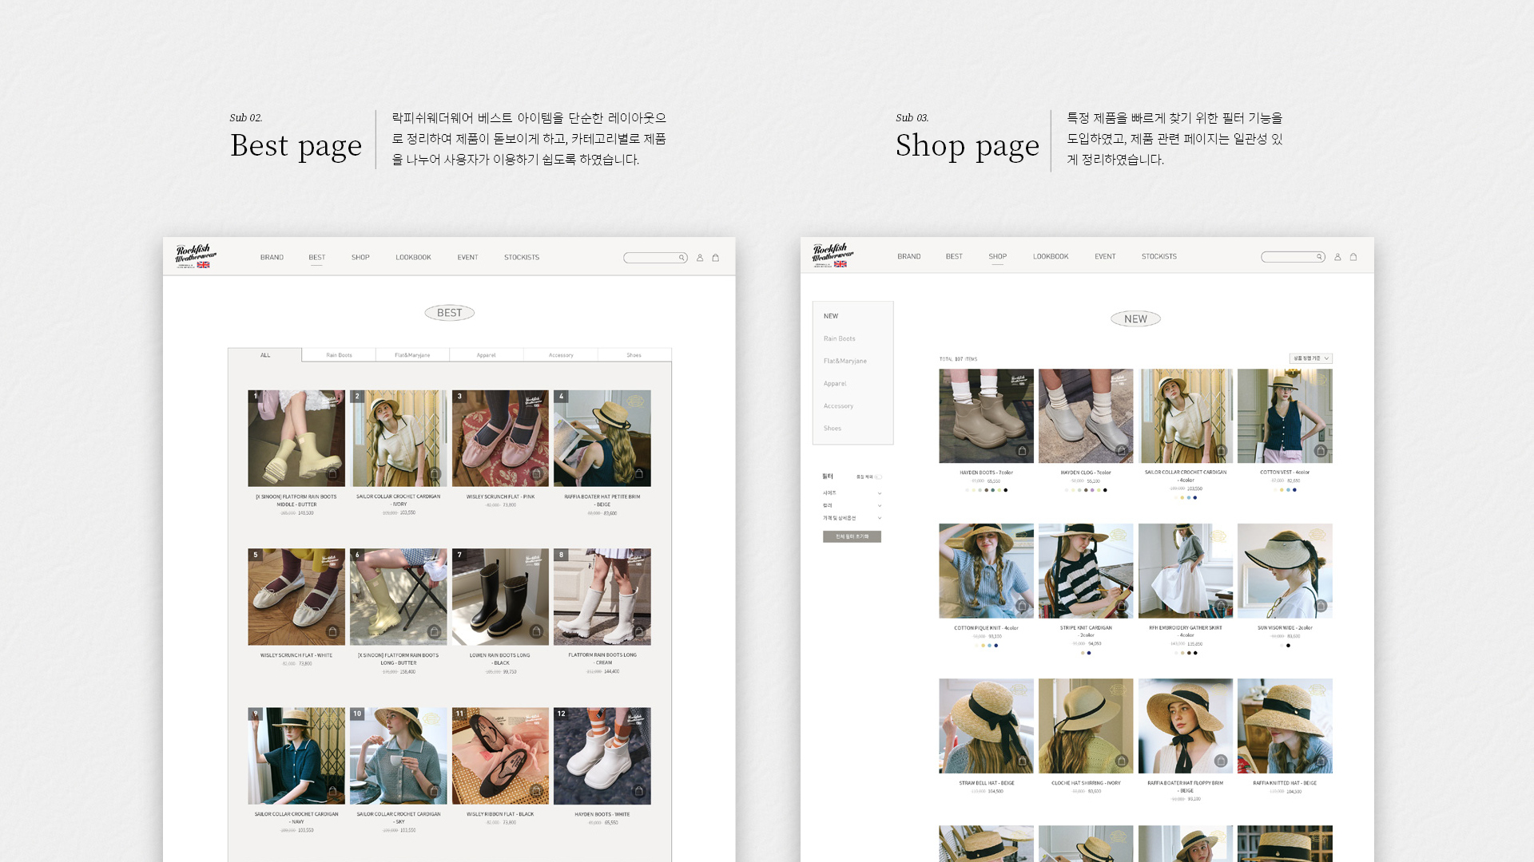Open the product sort order dropdown

[x=1310, y=358]
